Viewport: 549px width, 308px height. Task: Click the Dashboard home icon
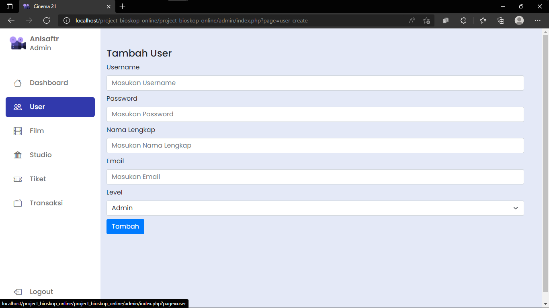(x=18, y=83)
